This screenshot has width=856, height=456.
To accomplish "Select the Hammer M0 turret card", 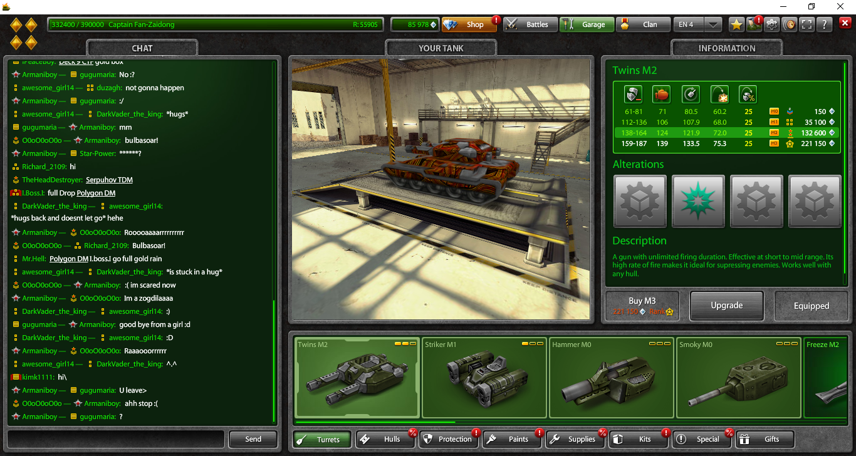I will [x=612, y=378].
